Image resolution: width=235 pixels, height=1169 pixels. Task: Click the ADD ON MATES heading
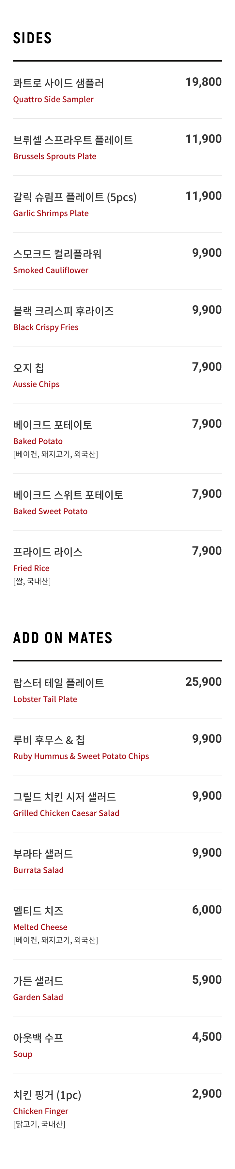pos(63,638)
